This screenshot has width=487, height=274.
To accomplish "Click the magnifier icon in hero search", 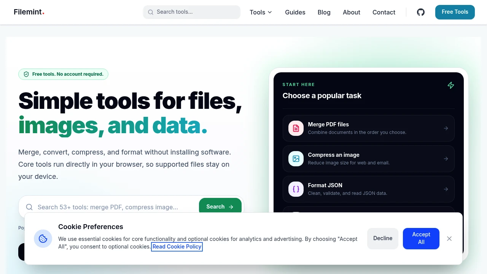I will [x=29, y=207].
